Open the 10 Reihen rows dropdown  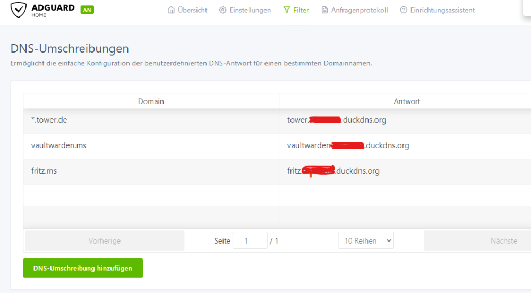[366, 240]
